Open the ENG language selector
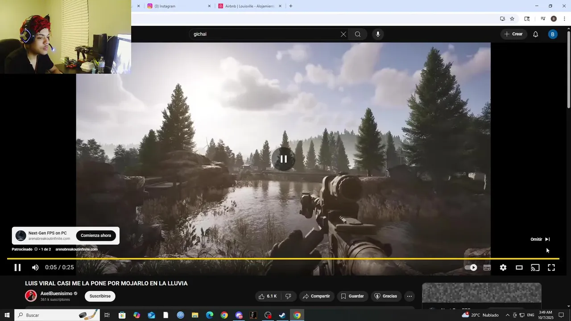571x321 pixels. [x=531, y=315]
